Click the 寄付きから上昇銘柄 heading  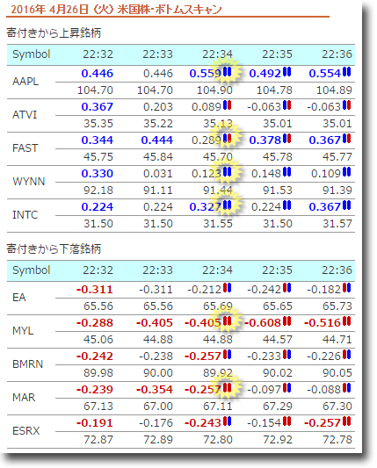pos(54,32)
